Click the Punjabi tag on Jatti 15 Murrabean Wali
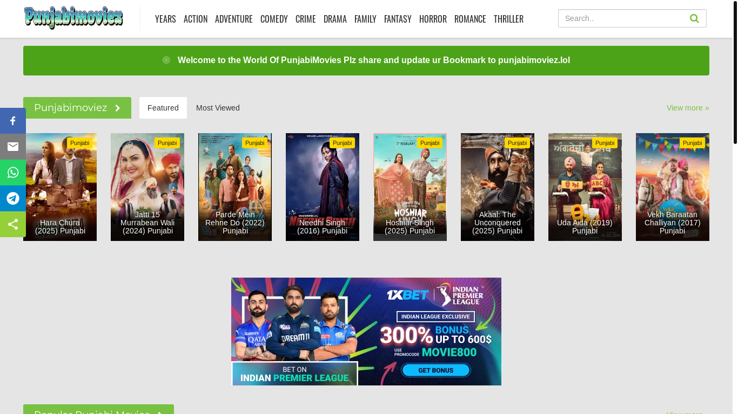This screenshot has height=414, width=738. (167, 143)
